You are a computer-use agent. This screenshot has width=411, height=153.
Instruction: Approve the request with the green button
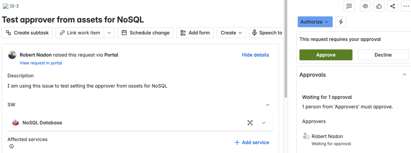[x=326, y=55]
